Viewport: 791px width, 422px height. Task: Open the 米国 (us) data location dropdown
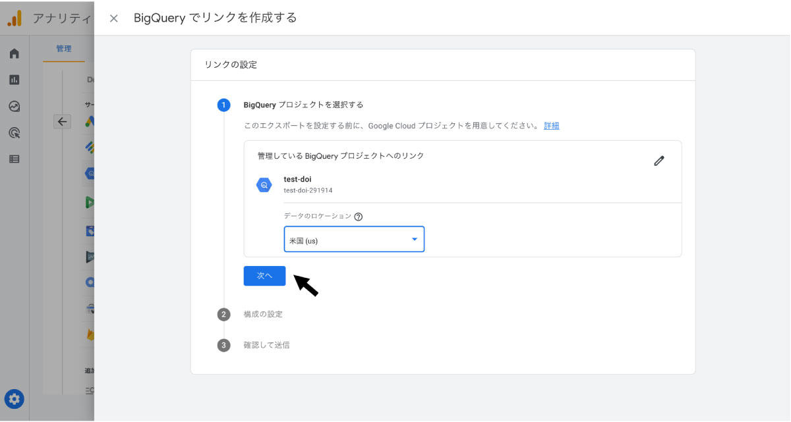tap(354, 240)
